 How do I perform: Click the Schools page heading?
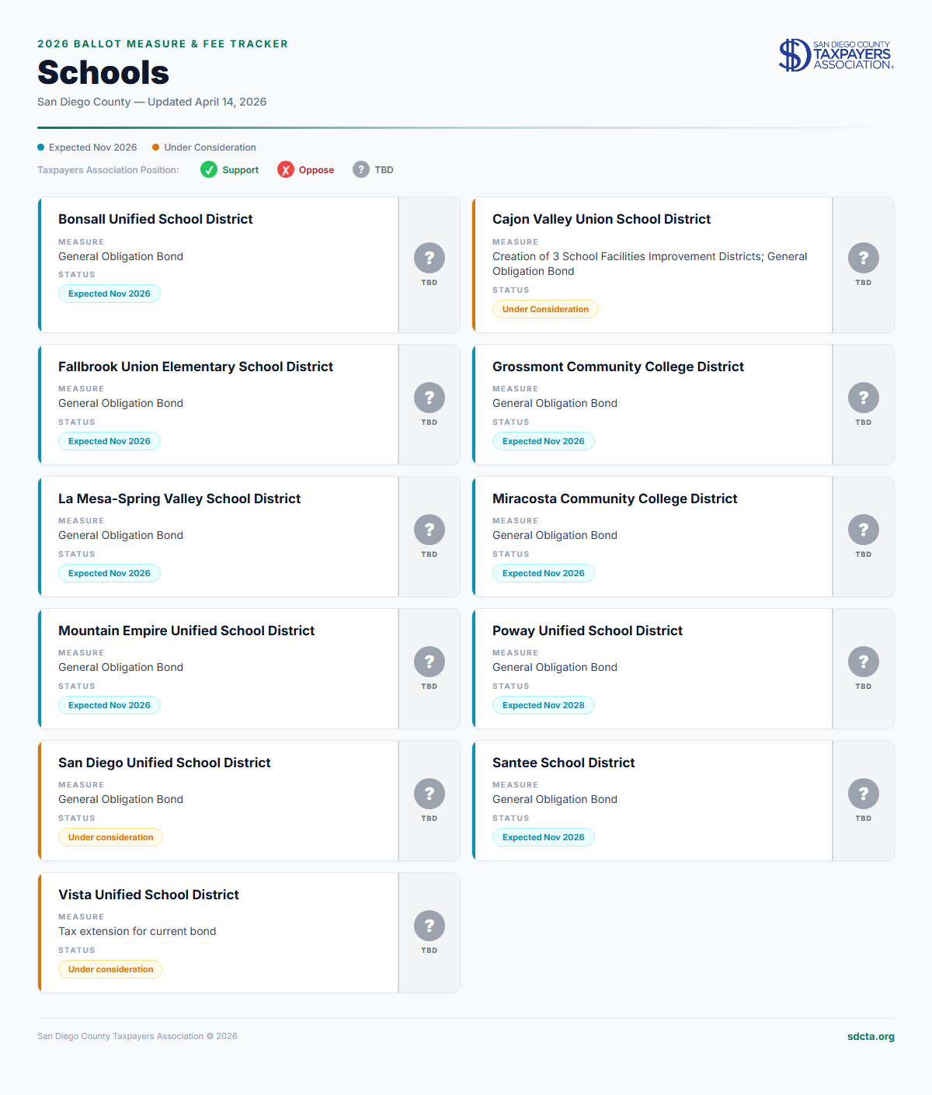tap(103, 72)
